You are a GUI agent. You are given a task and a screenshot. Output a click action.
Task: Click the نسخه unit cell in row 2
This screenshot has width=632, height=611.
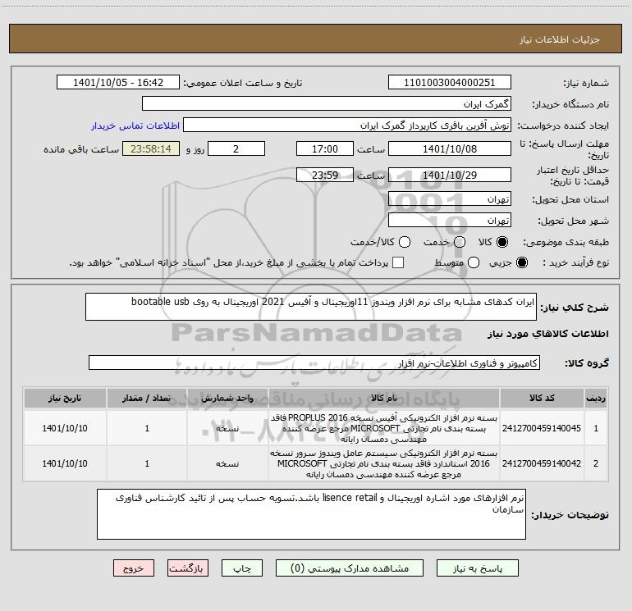coord(227,463)
